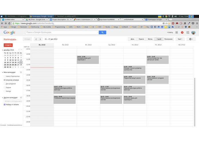This screenshot has height=141, width=199.
Task: Toggle the Заходи calendar
Action: point(5,91)
